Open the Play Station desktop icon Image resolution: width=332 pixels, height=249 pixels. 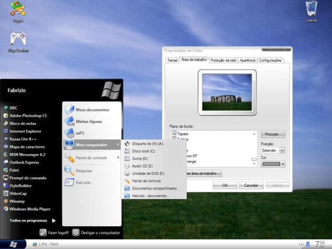point(18,41)
